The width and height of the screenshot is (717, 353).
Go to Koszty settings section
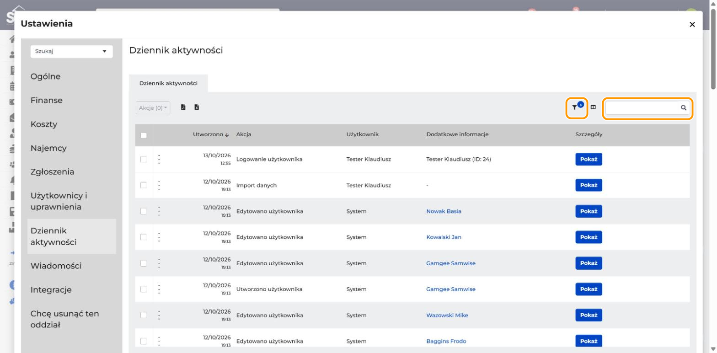43,124
